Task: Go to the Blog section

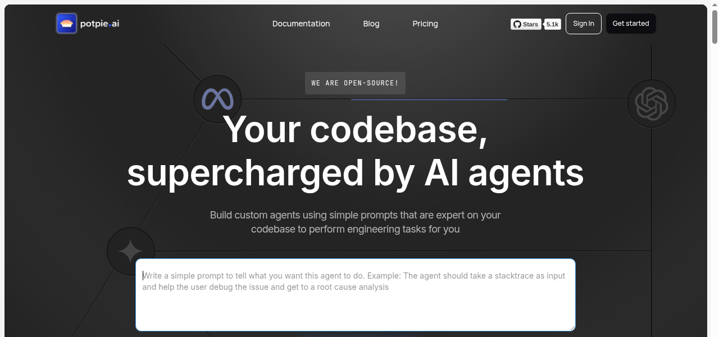Action: pos(371,24)
